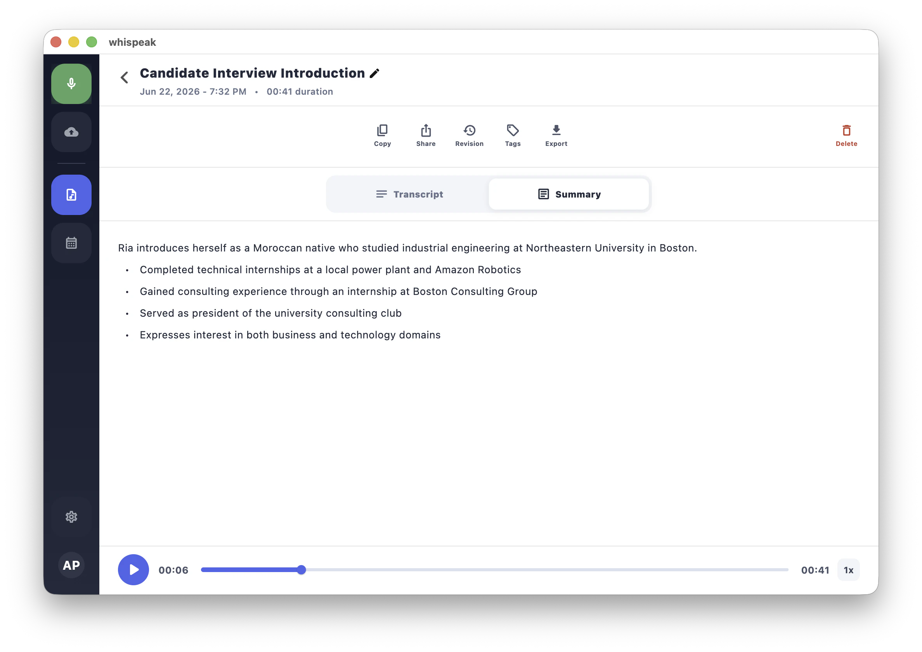
Task: Play the audio recording
Action: tap(133, 570)
